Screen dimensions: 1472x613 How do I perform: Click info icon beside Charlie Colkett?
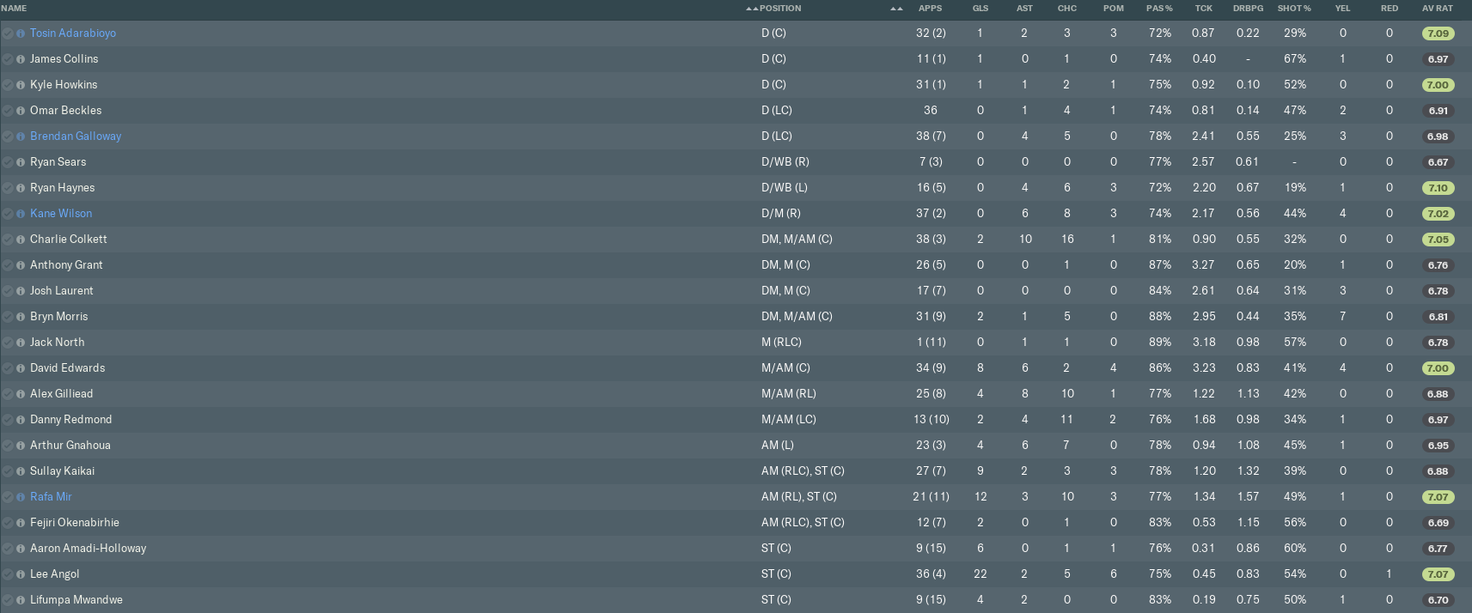tap(21, 240)
